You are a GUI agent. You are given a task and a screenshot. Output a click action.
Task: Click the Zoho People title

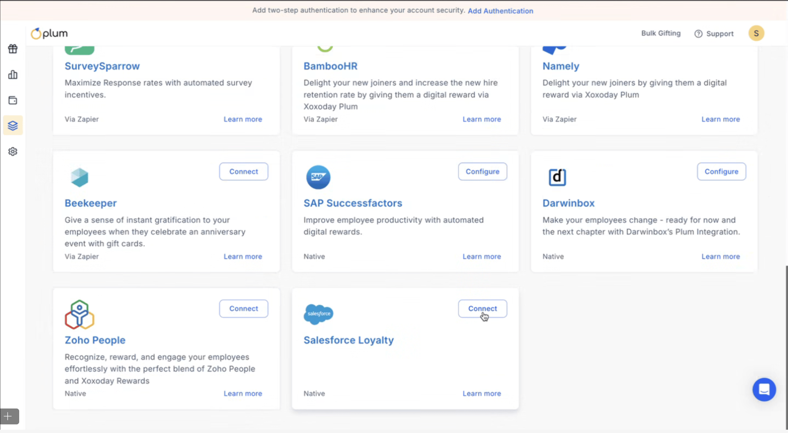[x=95, y=340]
